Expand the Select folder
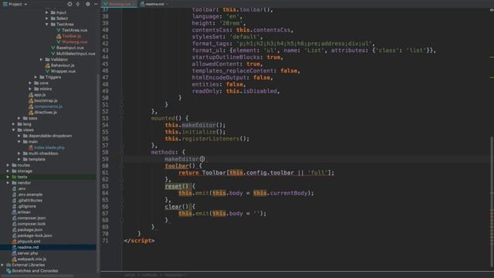Viewport: 494px width, 278px height. click(x=46, y=19)
